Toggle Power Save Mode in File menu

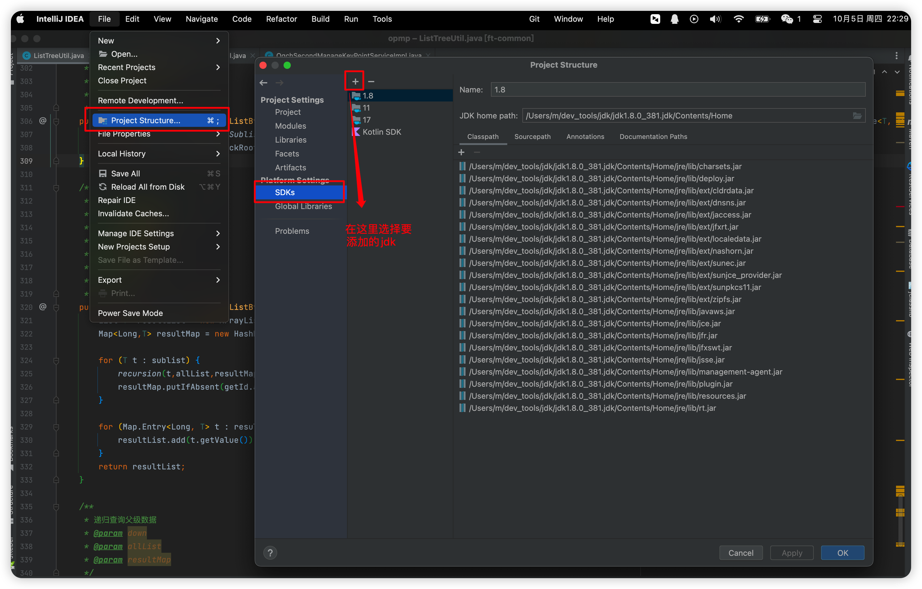click(x=130, y=313)
